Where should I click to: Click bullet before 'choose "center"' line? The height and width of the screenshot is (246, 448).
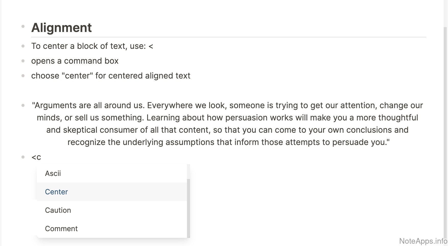click(23, 76)
